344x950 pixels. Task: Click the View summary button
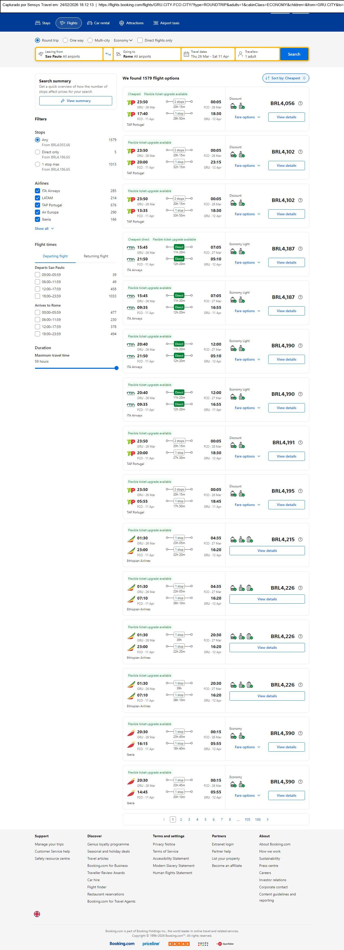[75, 101]
